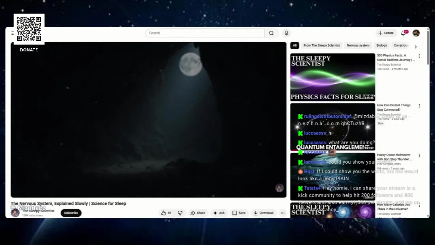Open Heavy Ocean Rainstorm video title
Screen dimensions: 435x245
[x=394, y=157]
